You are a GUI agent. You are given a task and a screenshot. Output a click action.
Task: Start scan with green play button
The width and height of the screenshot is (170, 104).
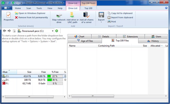(x=57, y=31)
